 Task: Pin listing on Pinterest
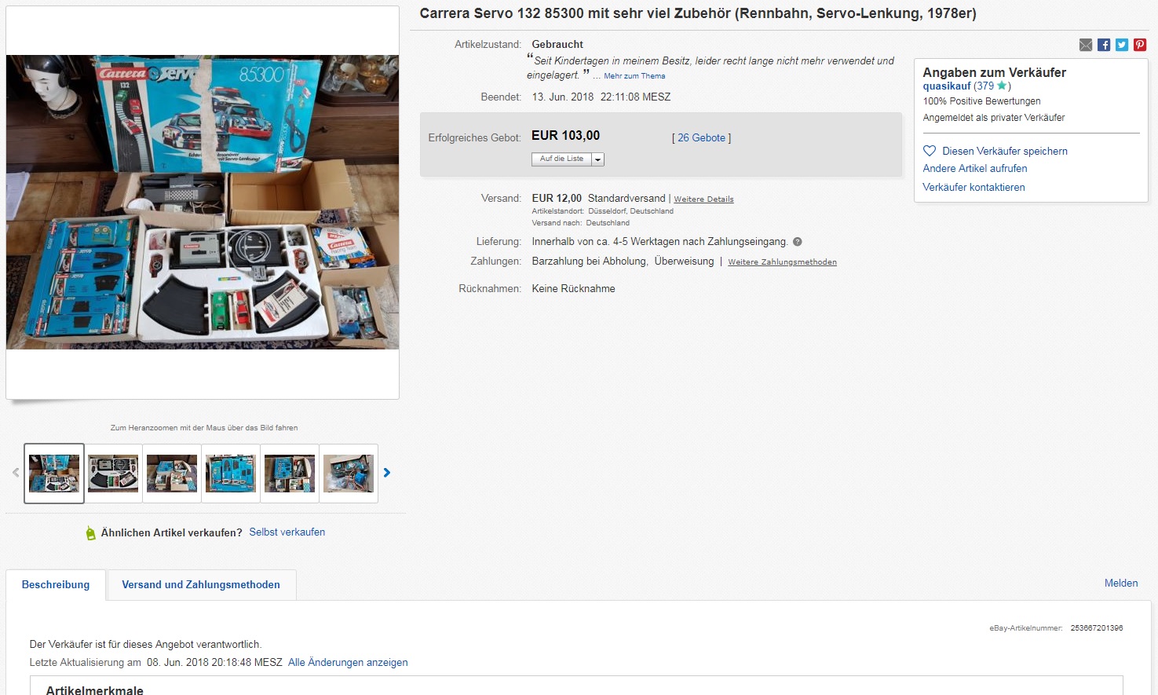[x=1140, y=45]
